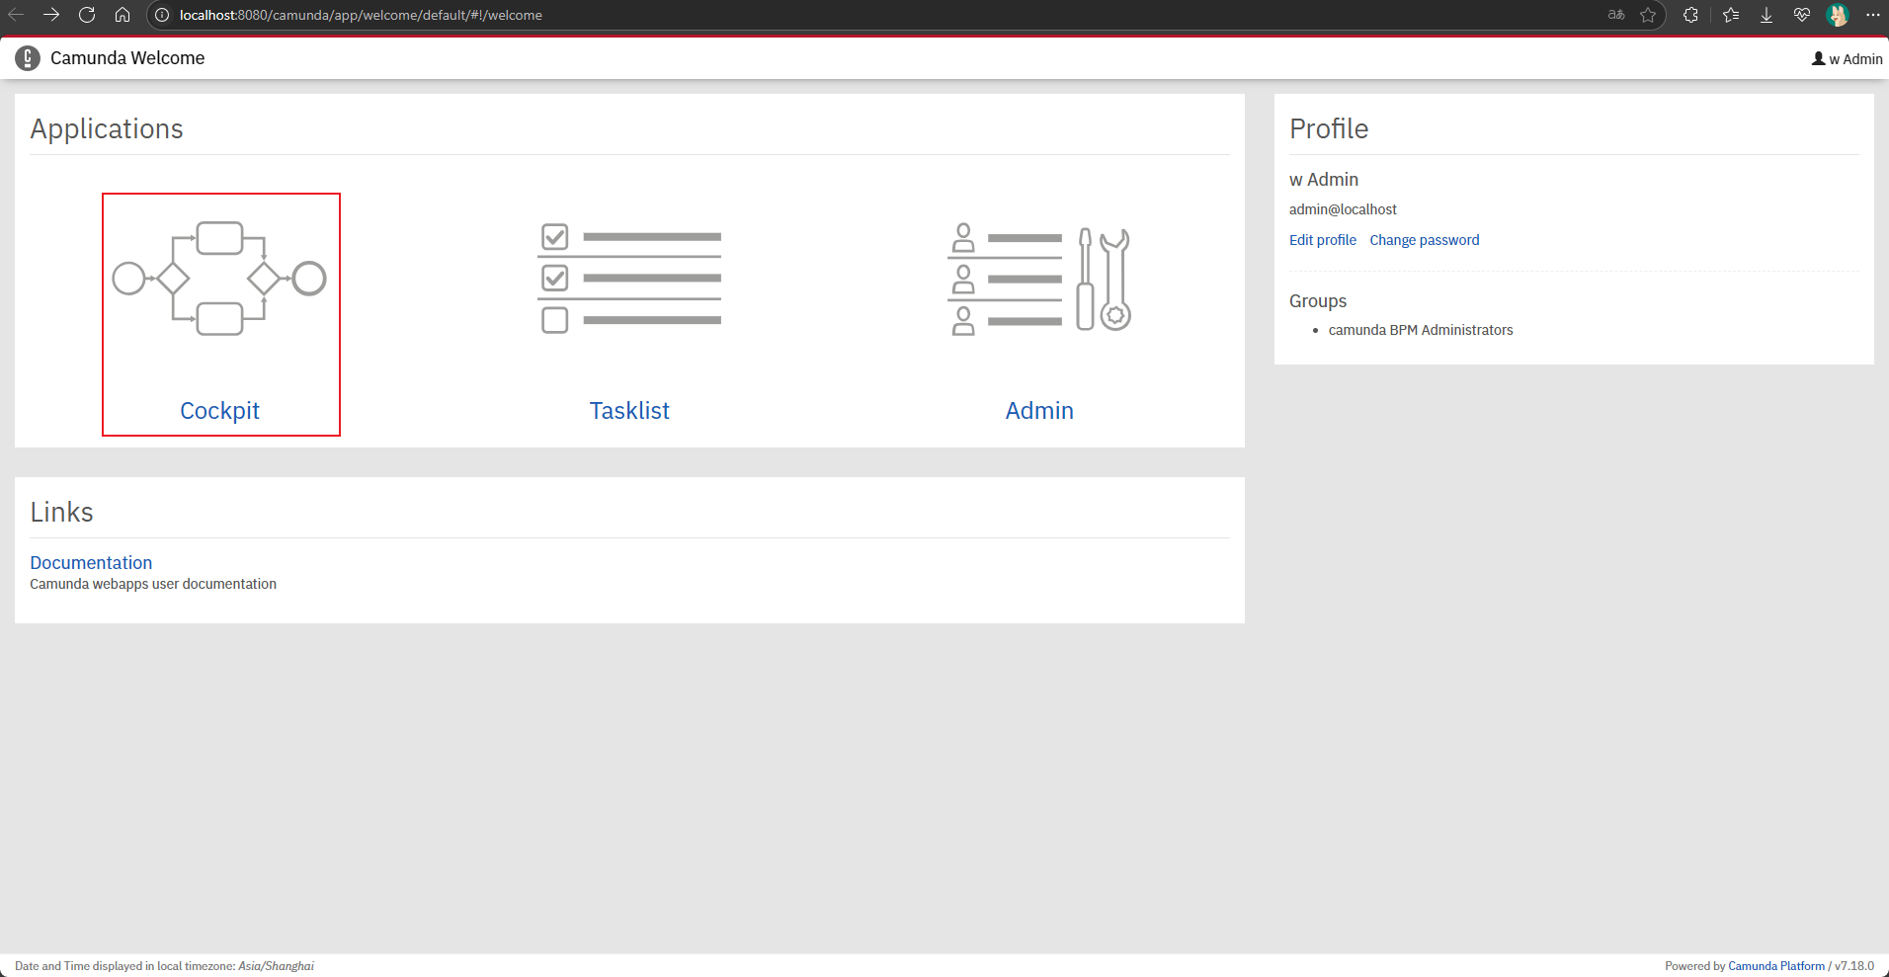Click the browser address bar URL
Screen dimensions: 1889x977
[x=361, y=15]
